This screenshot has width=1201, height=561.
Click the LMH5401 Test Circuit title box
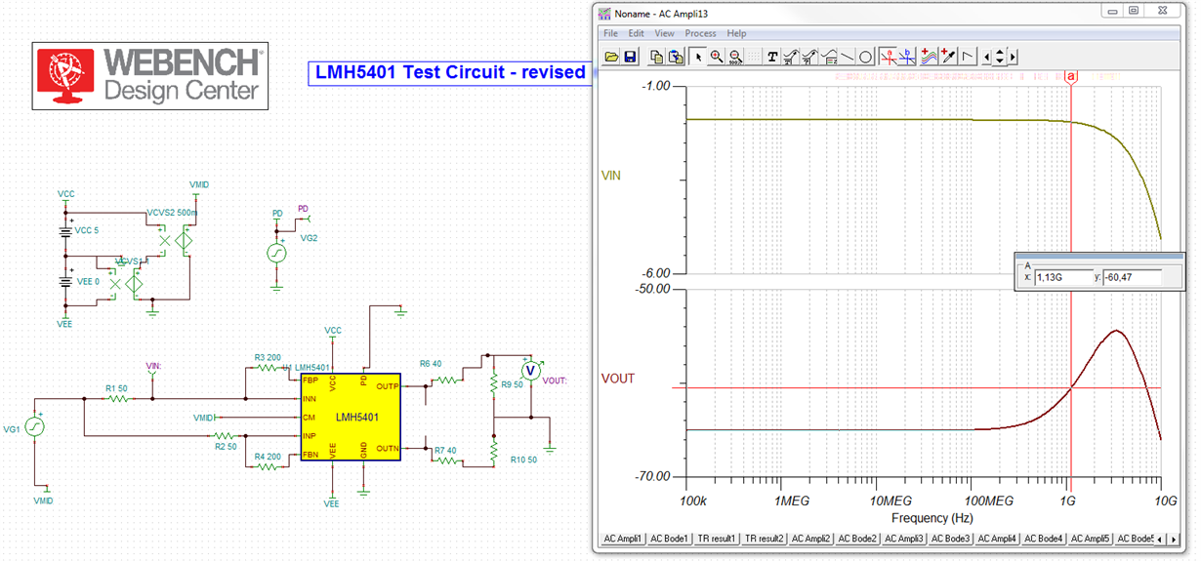click(450, 72)
